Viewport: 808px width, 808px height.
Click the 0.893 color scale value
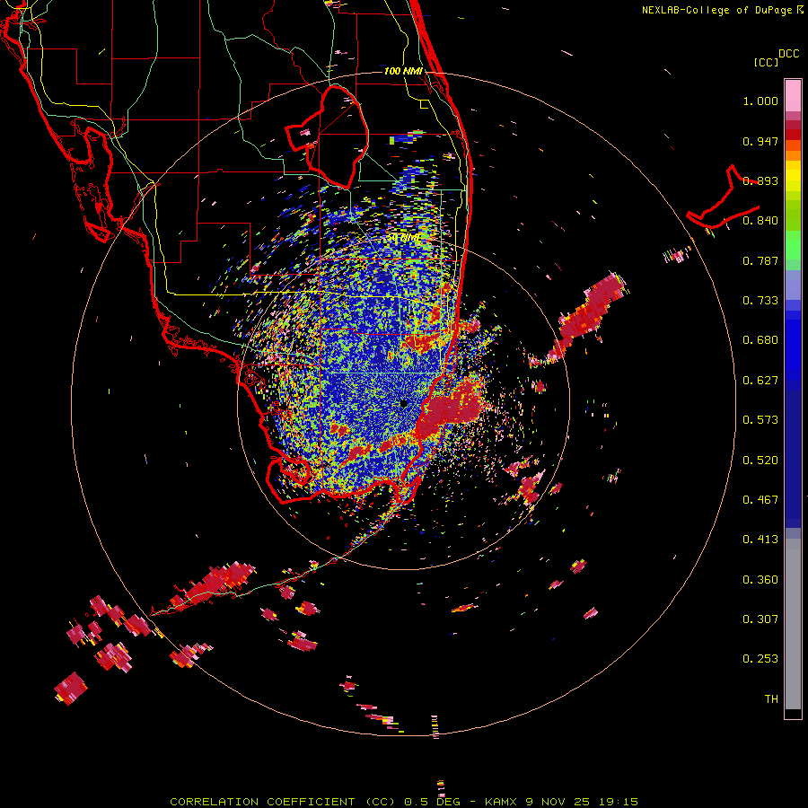(x=760, y=180)
